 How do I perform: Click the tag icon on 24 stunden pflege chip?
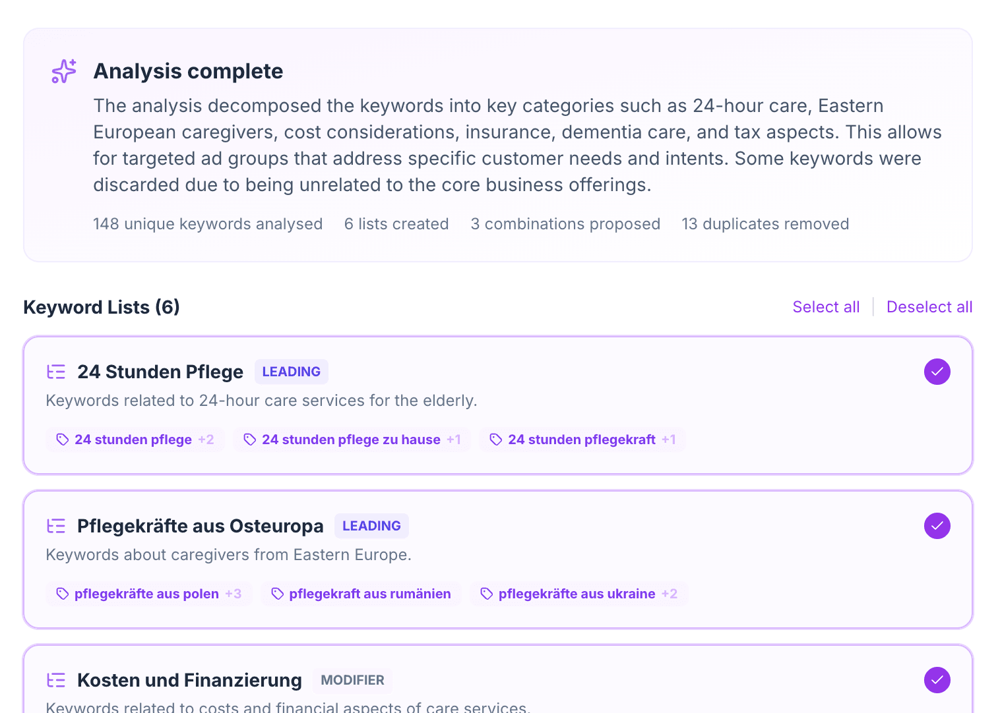[63, 439]
